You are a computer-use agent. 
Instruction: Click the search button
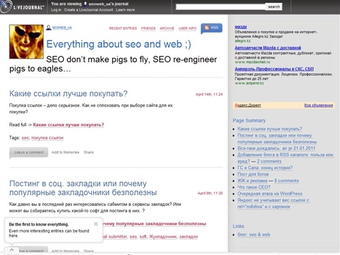(x=274, y=7)
